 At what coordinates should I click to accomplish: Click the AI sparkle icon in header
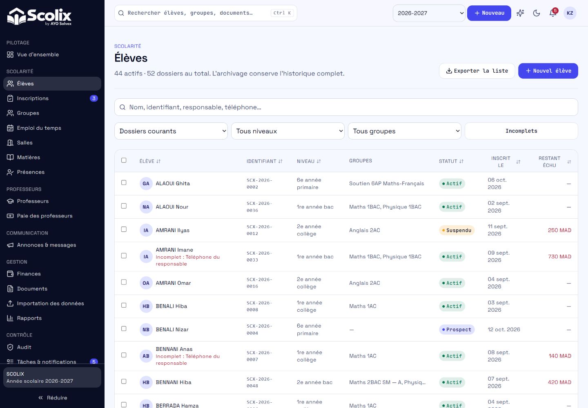coord(520,13)
